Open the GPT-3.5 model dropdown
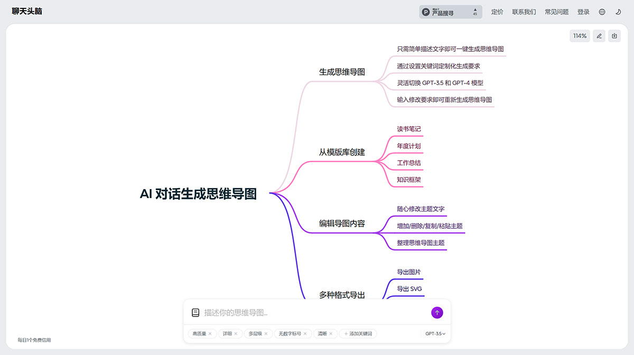634x355 pixels. (434, 333)
